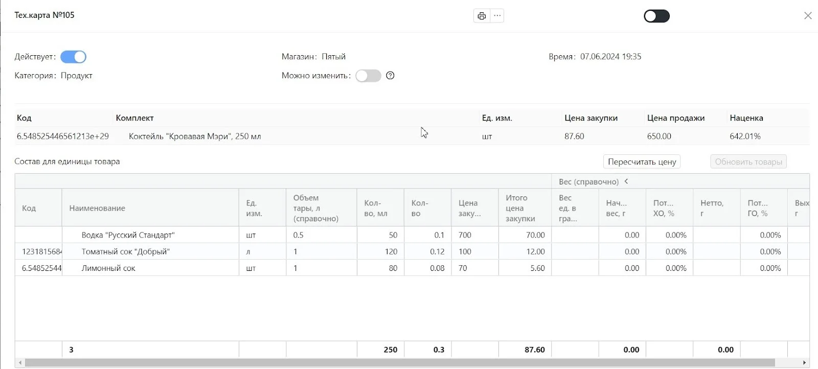Image resolution: width=818 pixels, height=369 pixels.
Task: Click the Пот... ГО, % column header
Action: [x=764, y=208]
